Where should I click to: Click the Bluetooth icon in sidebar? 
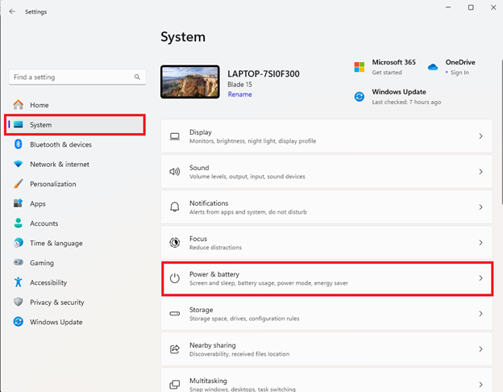click(19, 144)
